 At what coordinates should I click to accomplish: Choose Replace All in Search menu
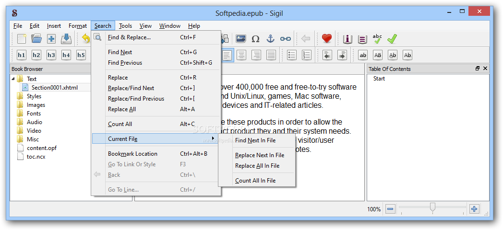[156, 109]
